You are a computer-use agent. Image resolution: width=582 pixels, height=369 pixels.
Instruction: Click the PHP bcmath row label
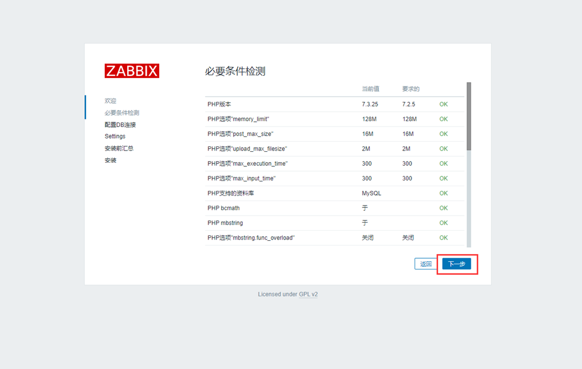click(224, 208)
